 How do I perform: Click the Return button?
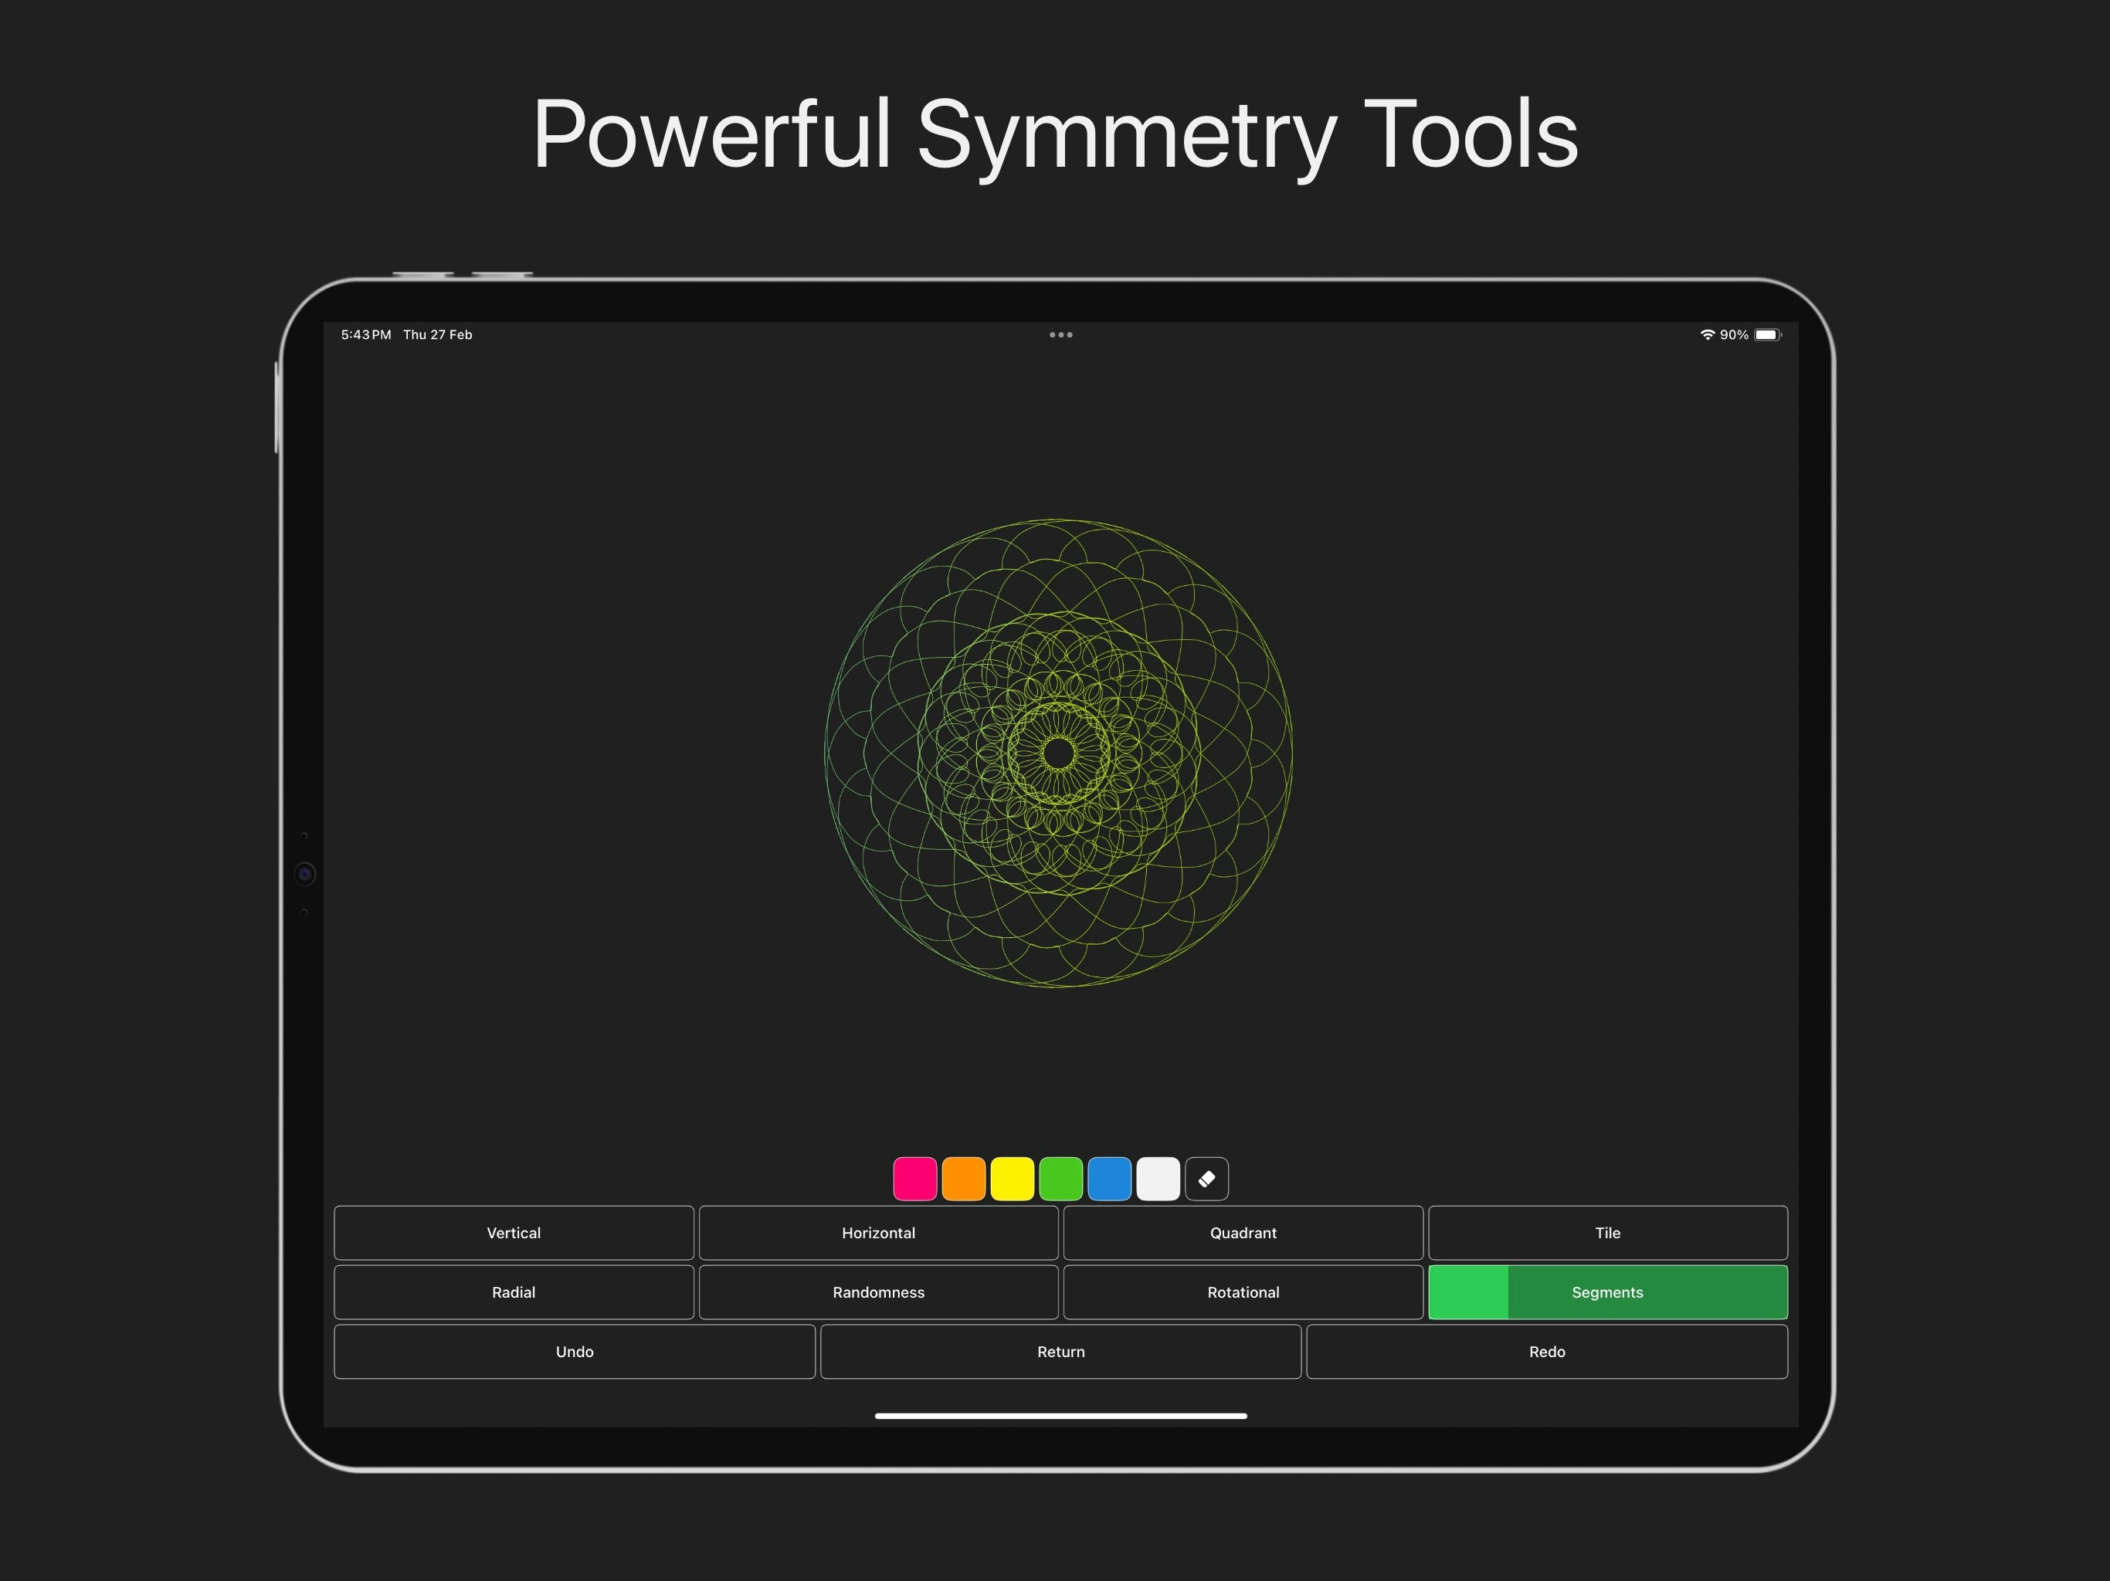tap(1060, 1351)
